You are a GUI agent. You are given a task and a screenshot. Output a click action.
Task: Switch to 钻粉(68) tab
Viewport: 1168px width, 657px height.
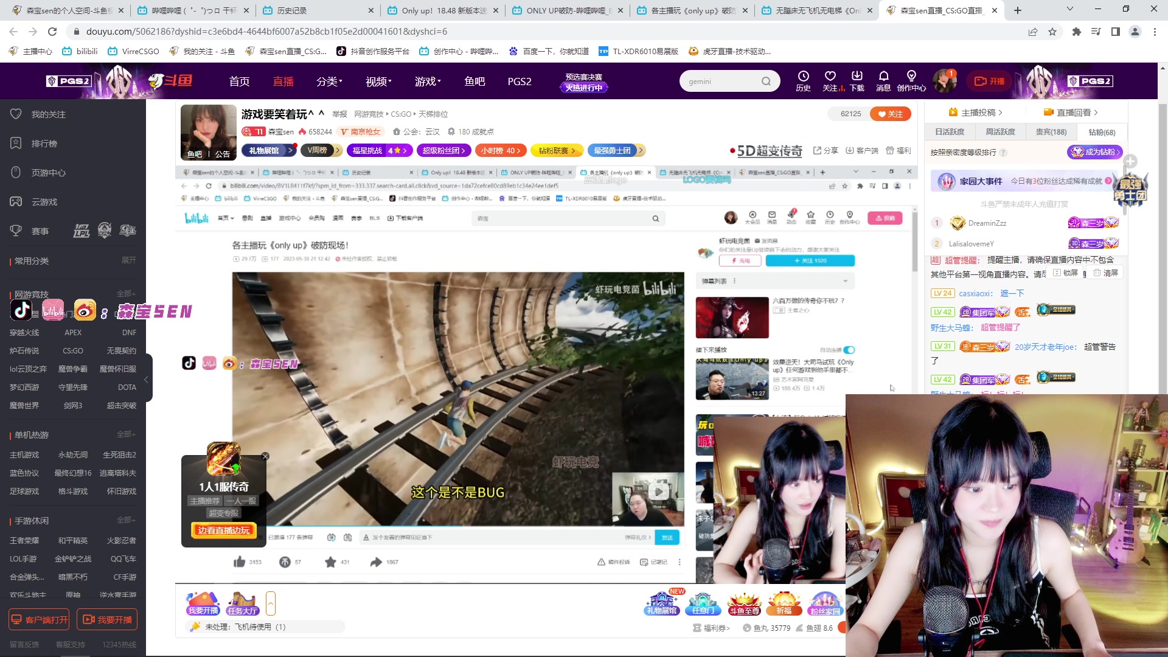click(x=1102, y=132)
